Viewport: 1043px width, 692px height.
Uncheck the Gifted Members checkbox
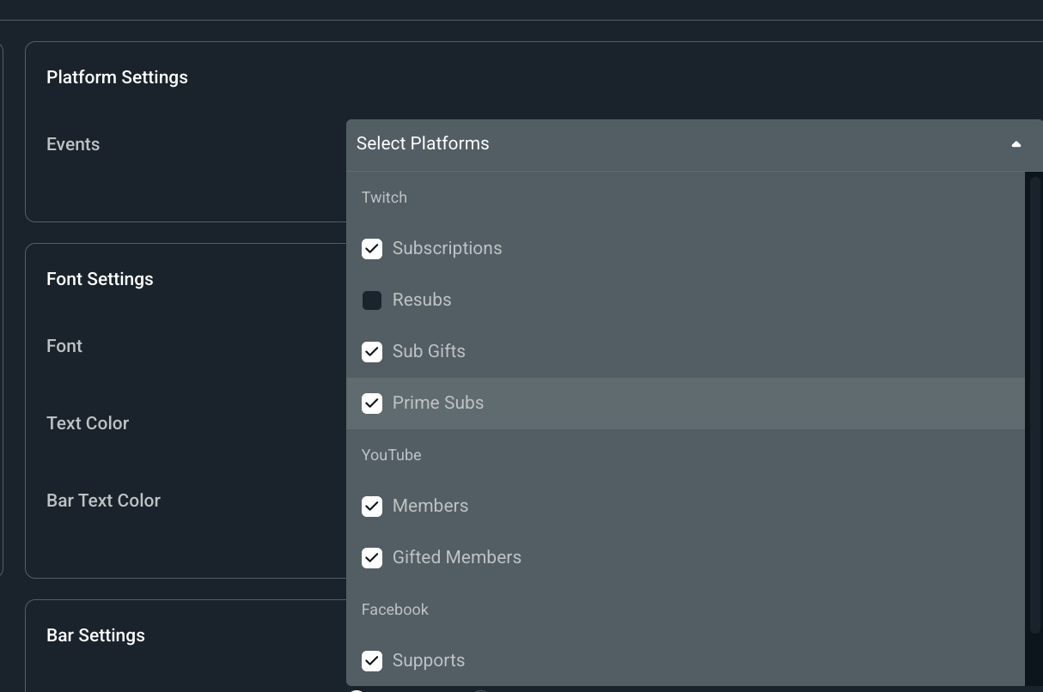click(x=372, y=557)
